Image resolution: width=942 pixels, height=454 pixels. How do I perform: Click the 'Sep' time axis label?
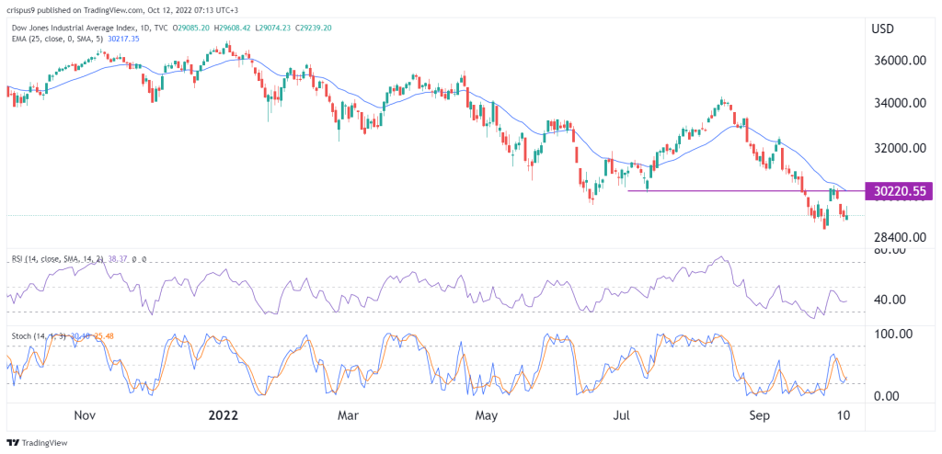pos(760,415)
